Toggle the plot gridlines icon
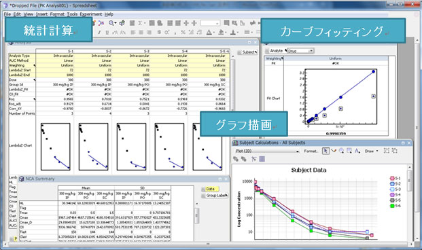 (262, 159)
